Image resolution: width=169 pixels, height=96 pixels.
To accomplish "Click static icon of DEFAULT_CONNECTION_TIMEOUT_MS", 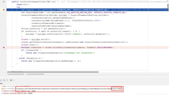I will coord(2,91).
